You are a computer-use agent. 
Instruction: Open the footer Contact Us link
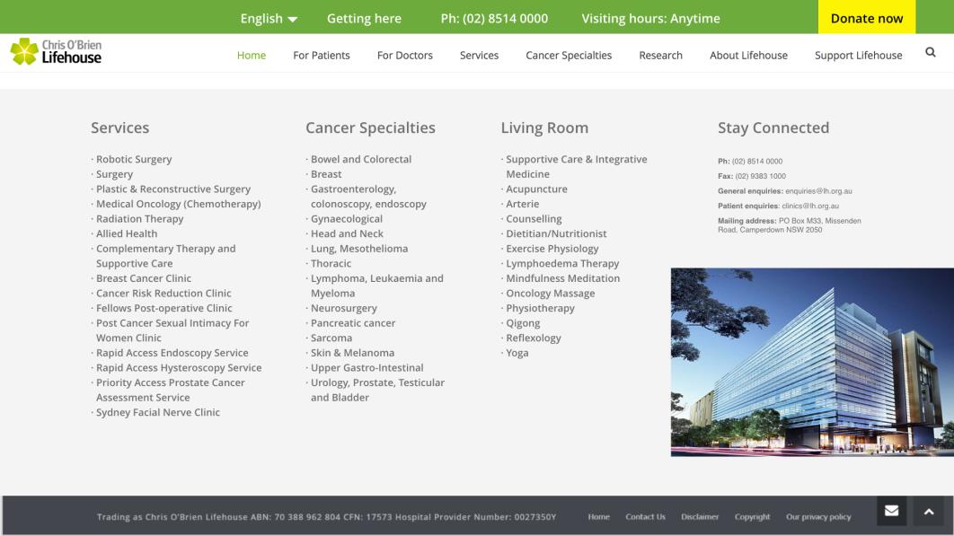[x=645, y=516]
